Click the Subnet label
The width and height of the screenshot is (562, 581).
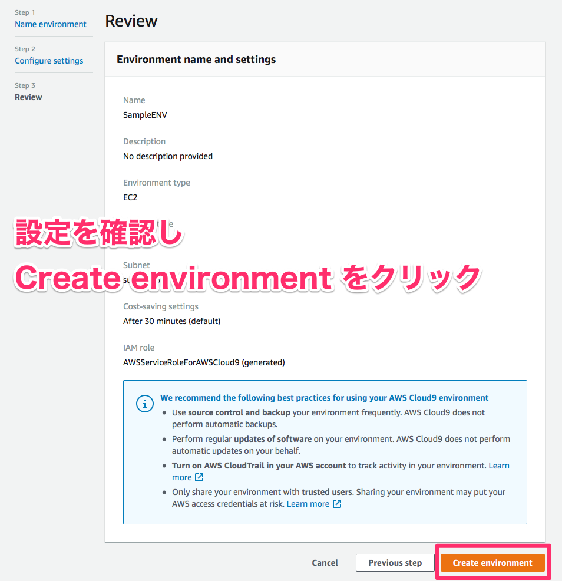[136, 265]
